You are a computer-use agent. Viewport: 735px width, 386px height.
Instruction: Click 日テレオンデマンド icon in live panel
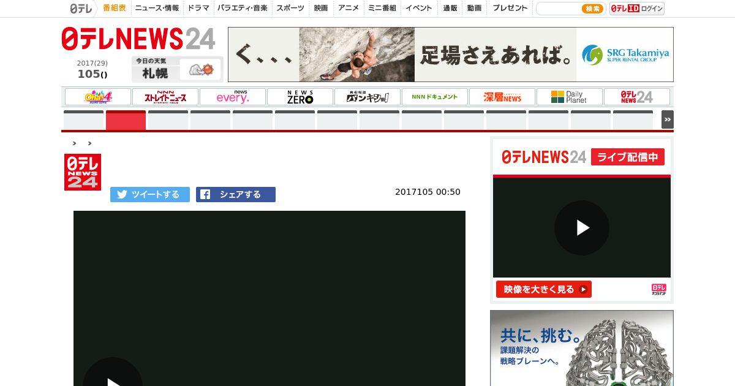659,289
